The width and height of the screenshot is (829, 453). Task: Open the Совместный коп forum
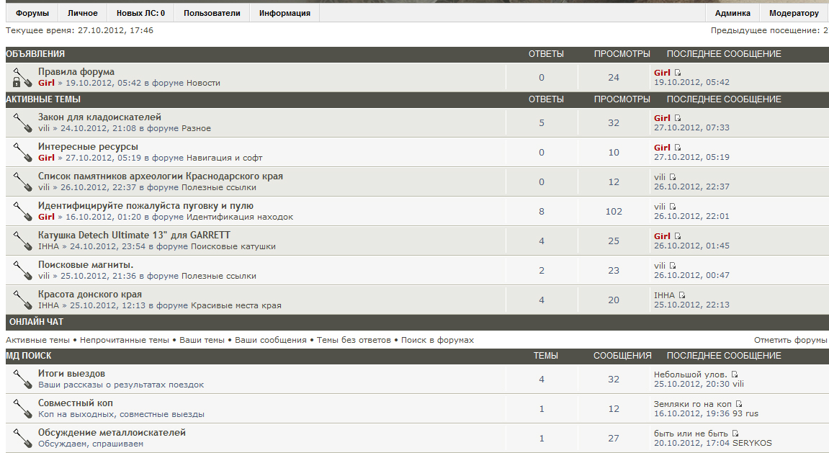point(76,403)
